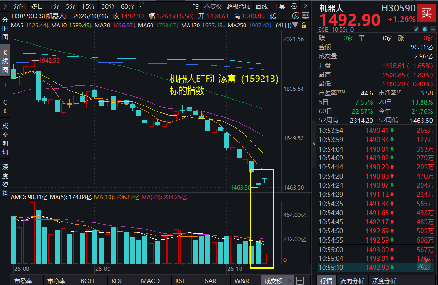Switch to 分时 chart view
438x285 pixels.
click(19, 6)
